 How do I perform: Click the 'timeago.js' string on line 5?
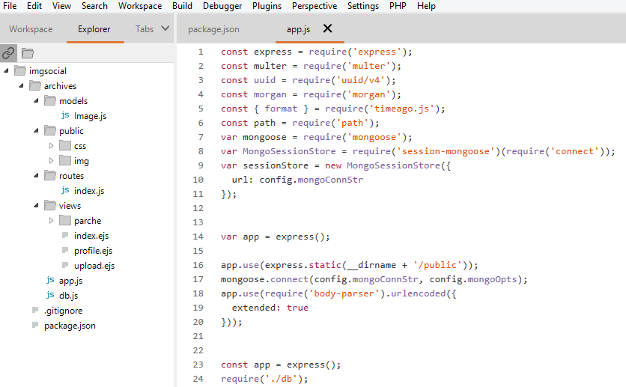(401, 109)
